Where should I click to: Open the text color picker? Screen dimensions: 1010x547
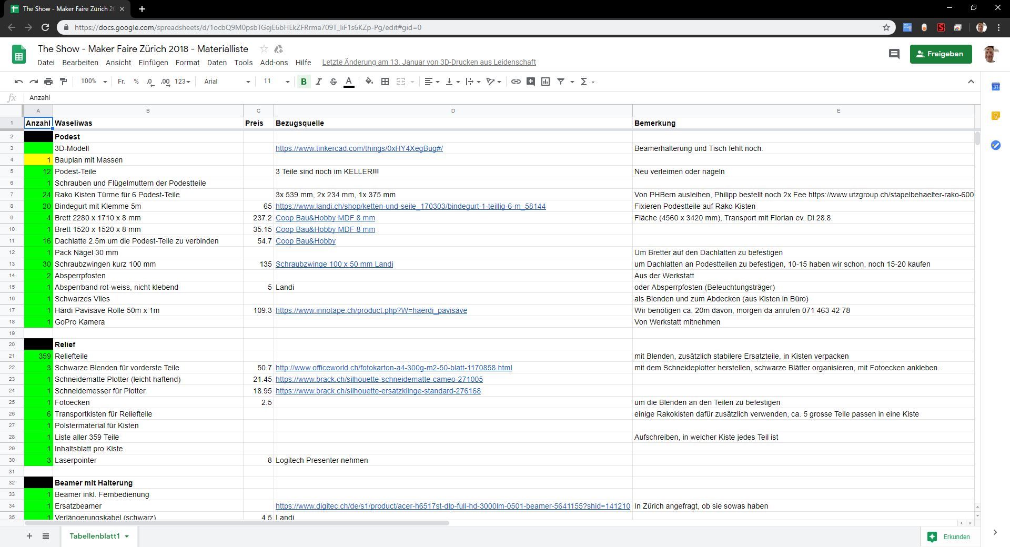(x=348, y=82)
